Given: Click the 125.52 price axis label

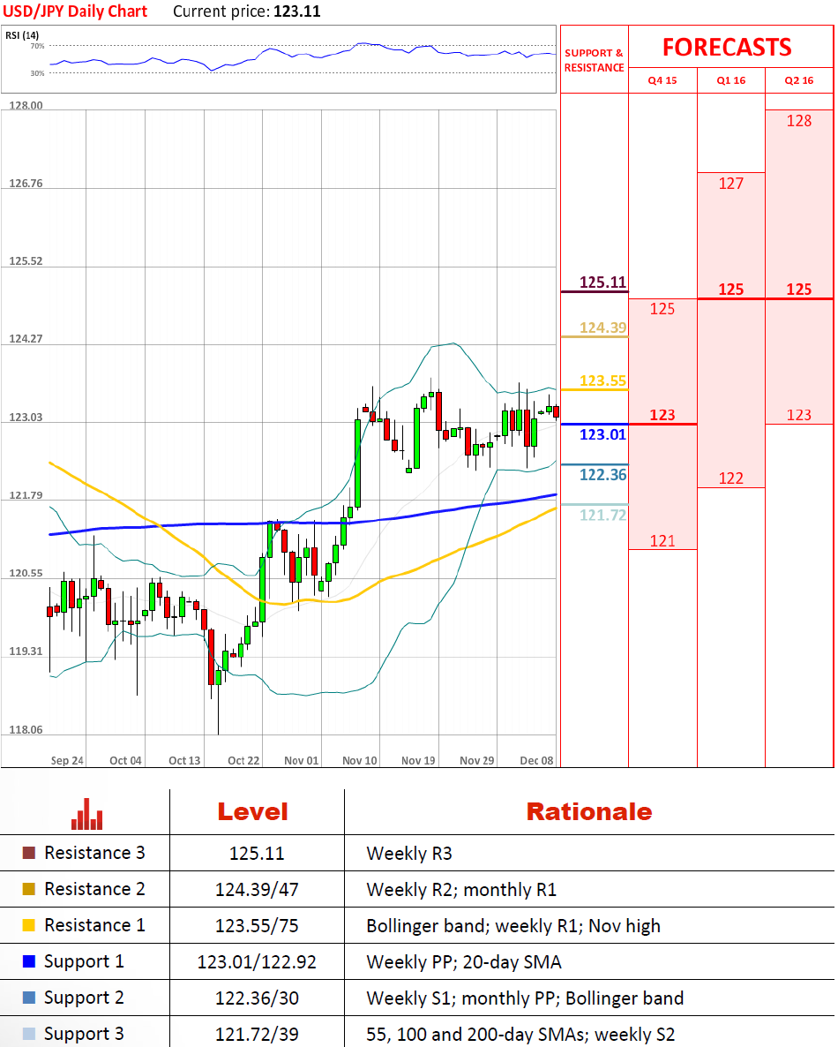Looking at the screenshot, I should (26, 261).
